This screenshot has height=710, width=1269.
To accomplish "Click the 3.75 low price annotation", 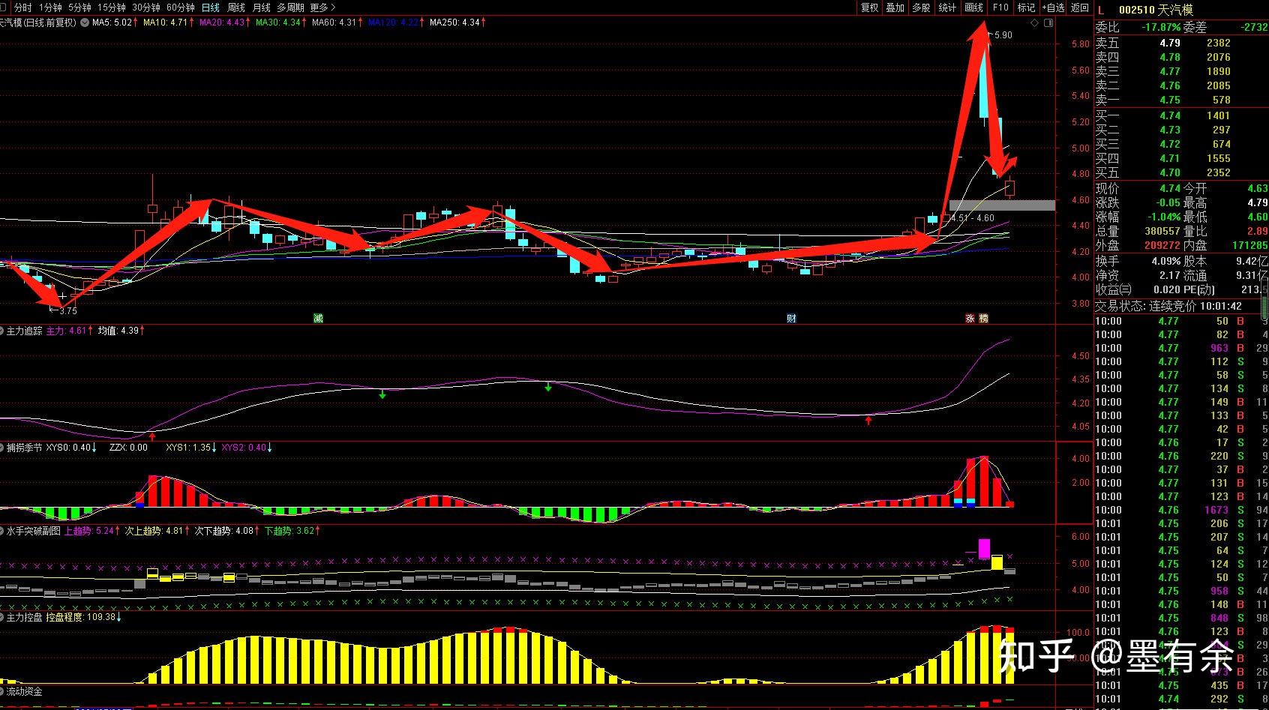I will pos(67,310).
